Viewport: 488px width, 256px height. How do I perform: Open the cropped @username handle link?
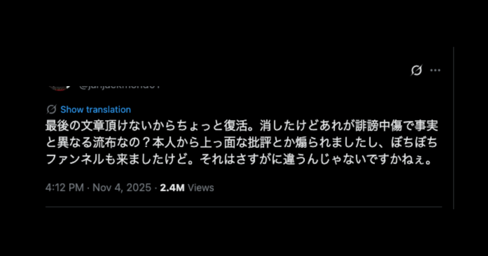[120, 86]
